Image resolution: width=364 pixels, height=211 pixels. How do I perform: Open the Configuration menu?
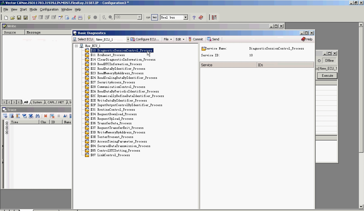(x=49, y=9)
